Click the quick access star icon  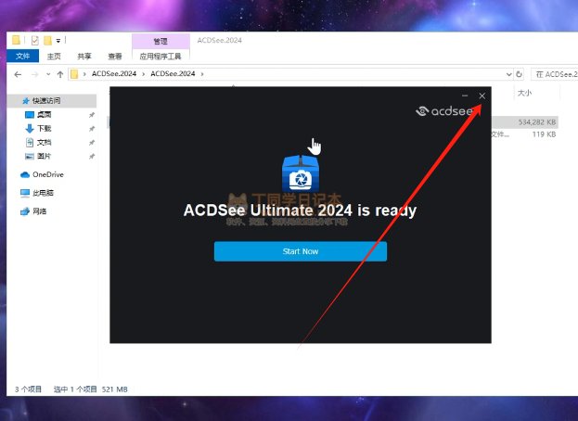click(x=25, y=100)
